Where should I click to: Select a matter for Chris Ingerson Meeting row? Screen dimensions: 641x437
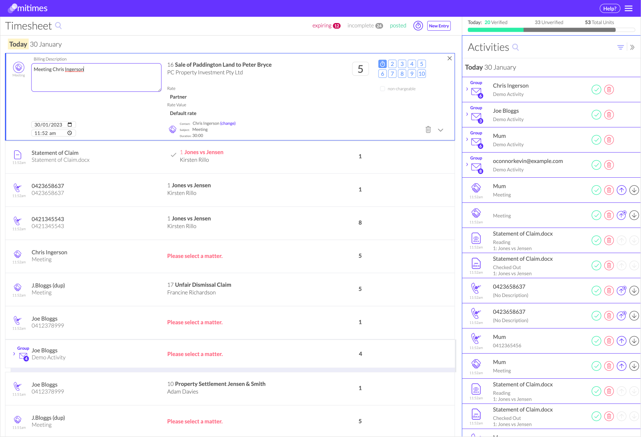(195, 256)
